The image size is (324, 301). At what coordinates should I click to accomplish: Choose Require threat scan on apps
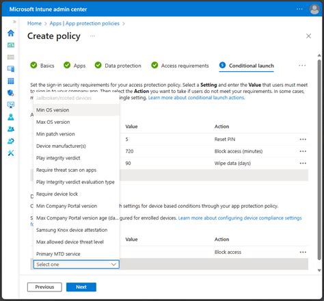click(77, 170)
